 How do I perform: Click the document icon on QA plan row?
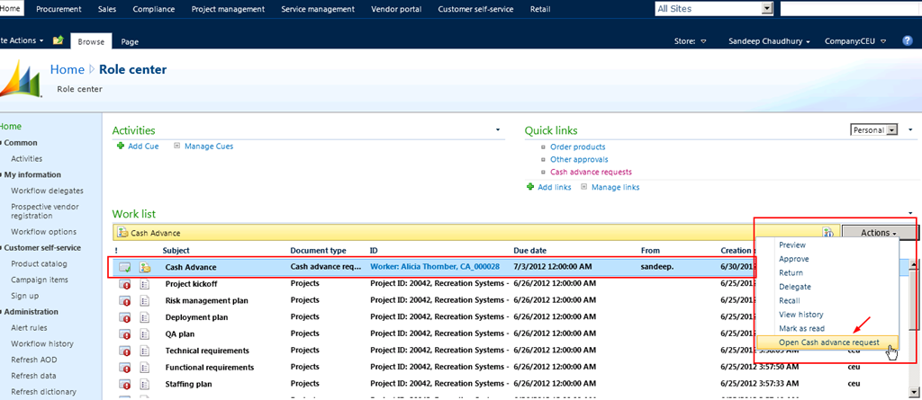(x=144, y=333)
